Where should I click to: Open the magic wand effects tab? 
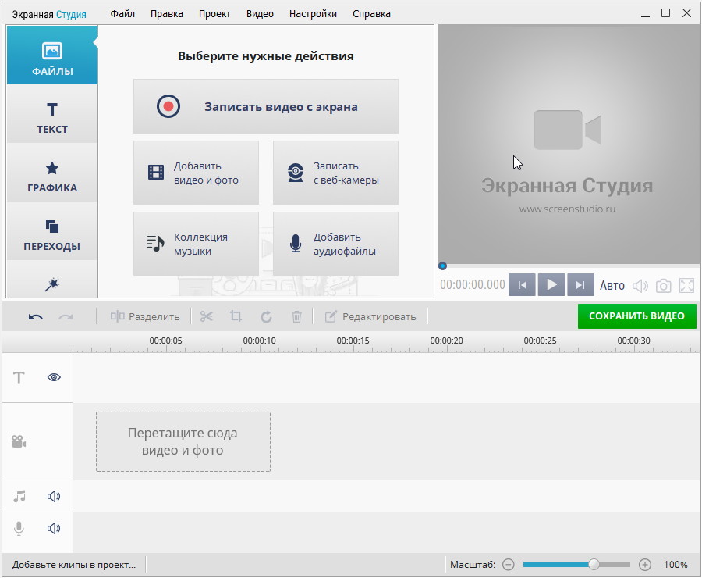(52, 284)
